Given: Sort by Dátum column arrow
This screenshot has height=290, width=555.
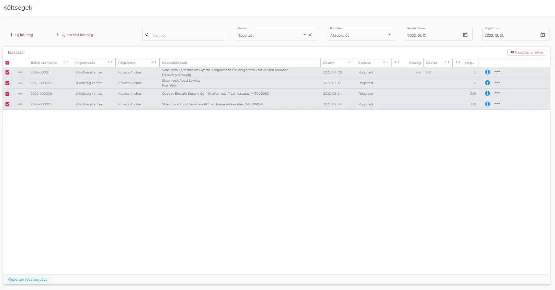Looking at the screenshot, I should pyautogui.click(x=349, y=62).
